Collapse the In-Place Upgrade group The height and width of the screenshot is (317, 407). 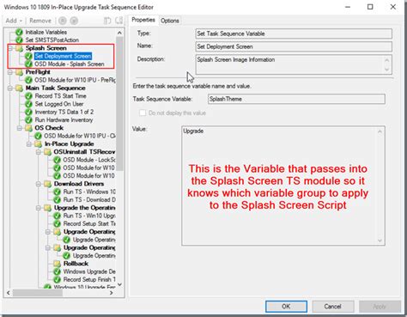29,144
